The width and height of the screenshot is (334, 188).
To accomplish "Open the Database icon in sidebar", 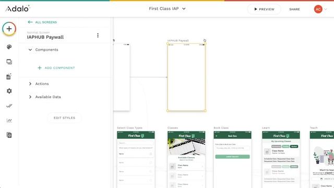I will [9, 76].
